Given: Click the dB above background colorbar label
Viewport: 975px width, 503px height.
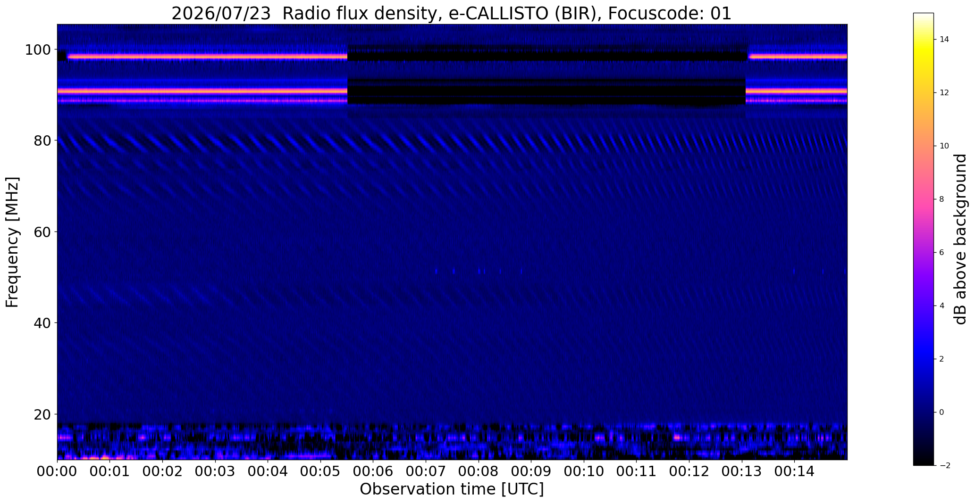Looking at the screenshot, I should 961,239.
